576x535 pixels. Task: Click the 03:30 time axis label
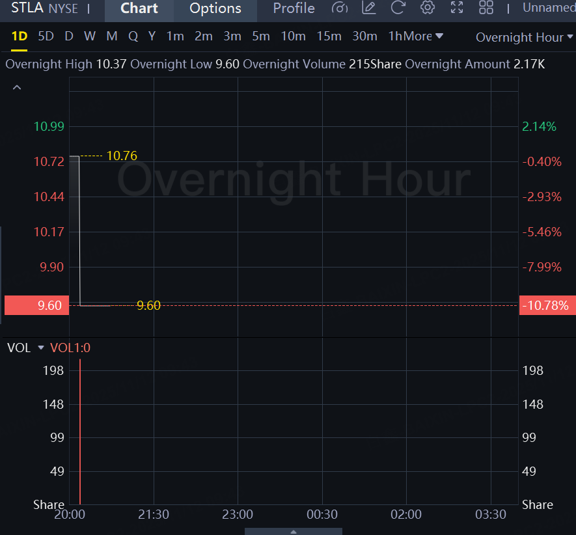(x=490, y=514)
